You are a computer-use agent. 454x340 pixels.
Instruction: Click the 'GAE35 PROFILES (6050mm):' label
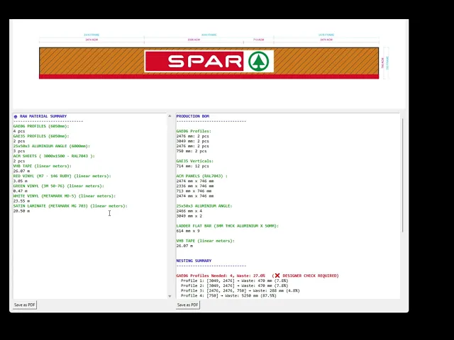pyautogui.click(x=41, y=136)
